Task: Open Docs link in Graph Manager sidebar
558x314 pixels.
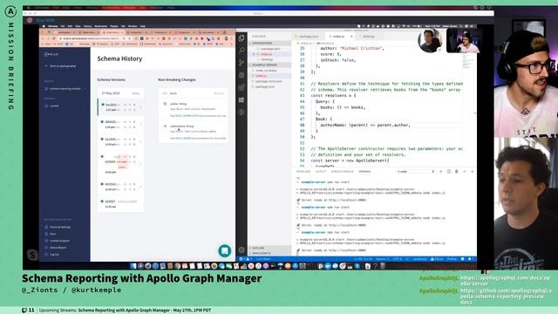Action: click(51, 234)
